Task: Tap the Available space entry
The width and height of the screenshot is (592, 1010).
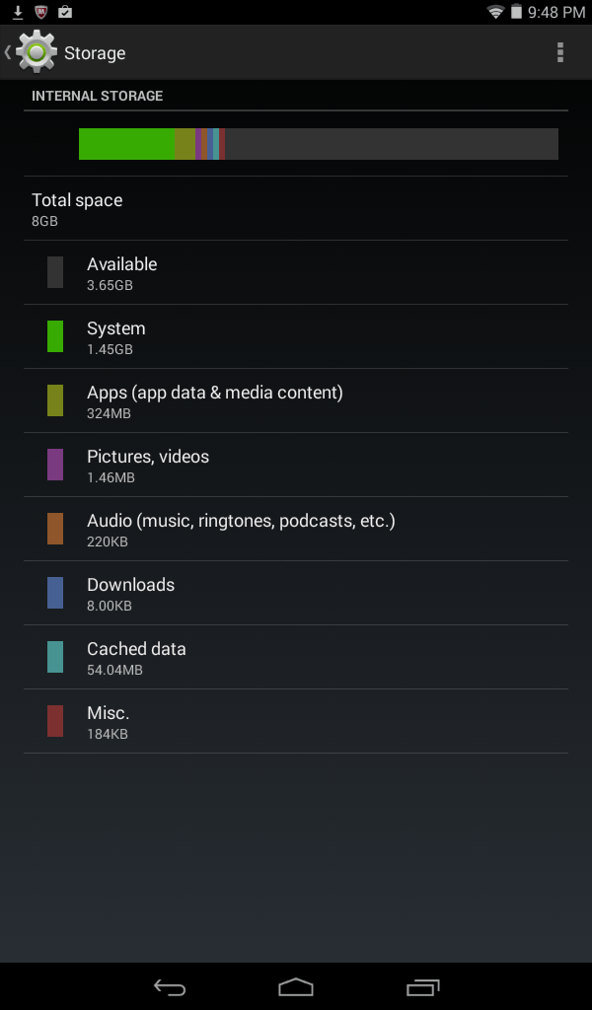Action: (296, 272)
